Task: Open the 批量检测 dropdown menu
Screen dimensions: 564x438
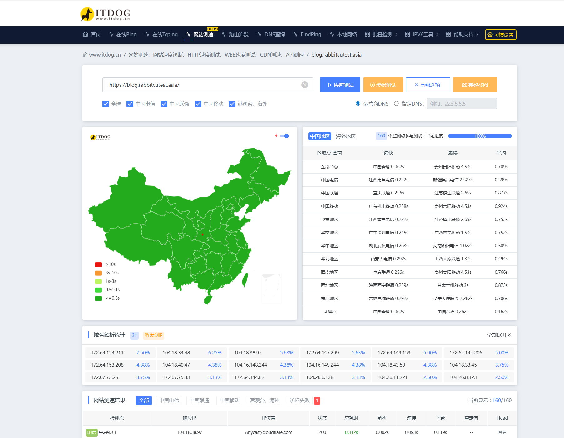Action: click(x=381, y=34)
